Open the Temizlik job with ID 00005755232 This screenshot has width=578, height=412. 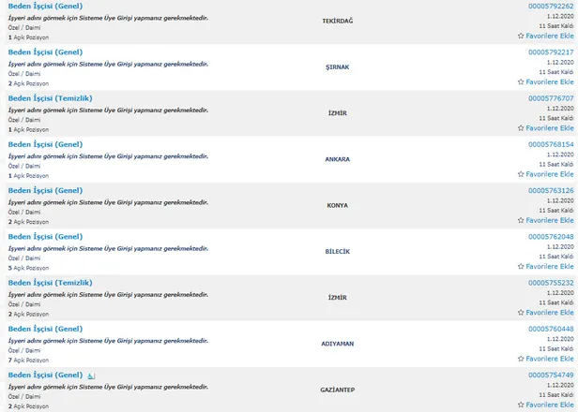(51, 283)
